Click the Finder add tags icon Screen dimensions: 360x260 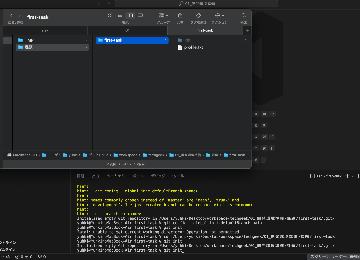(199, 15)
